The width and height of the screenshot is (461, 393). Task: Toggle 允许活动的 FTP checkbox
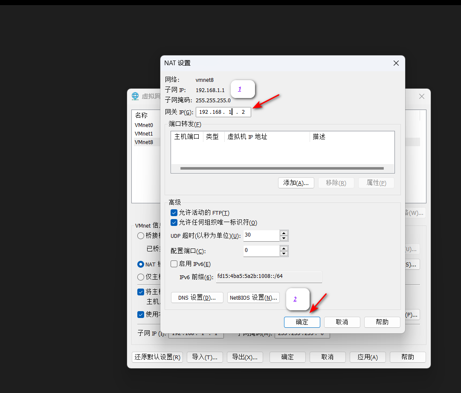[x=174, y=213]
